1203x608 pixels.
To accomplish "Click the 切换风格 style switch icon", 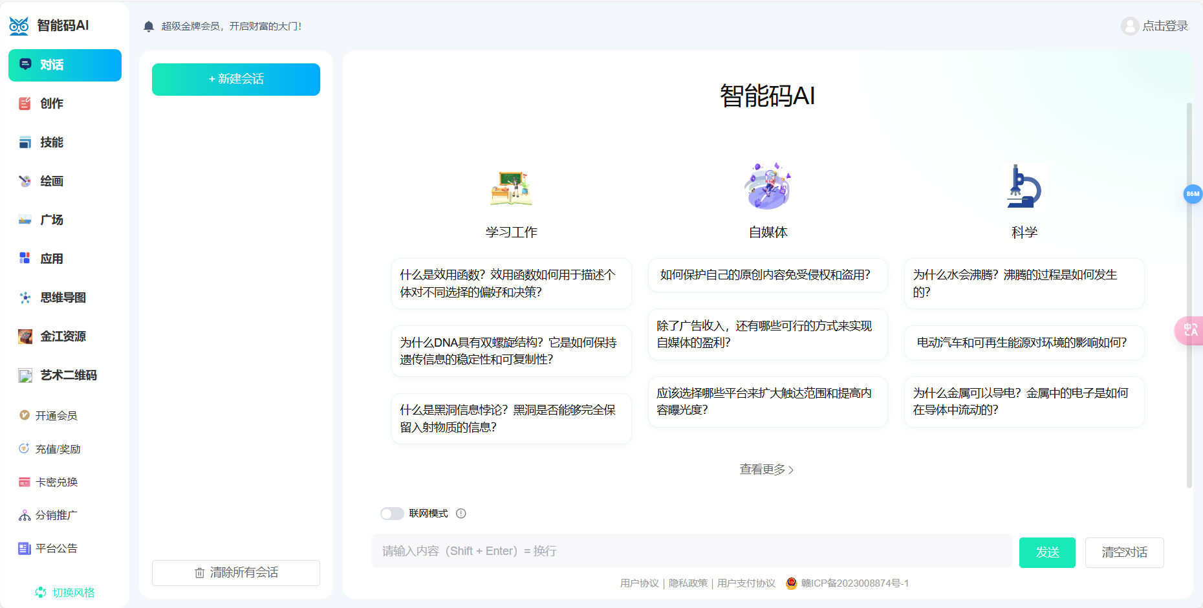I will (40, 592).
